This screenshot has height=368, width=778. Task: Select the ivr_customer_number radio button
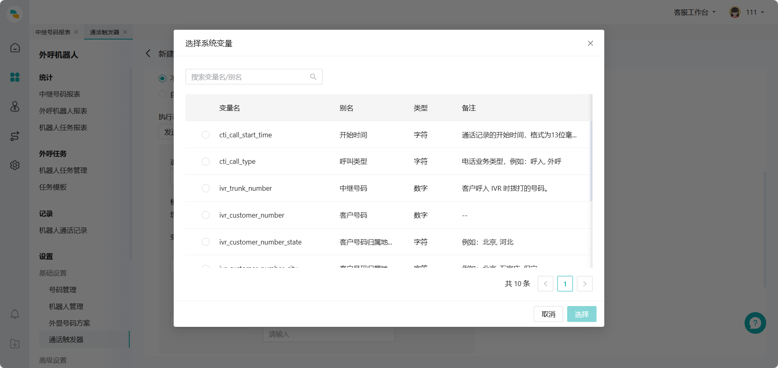pos(205,215)
